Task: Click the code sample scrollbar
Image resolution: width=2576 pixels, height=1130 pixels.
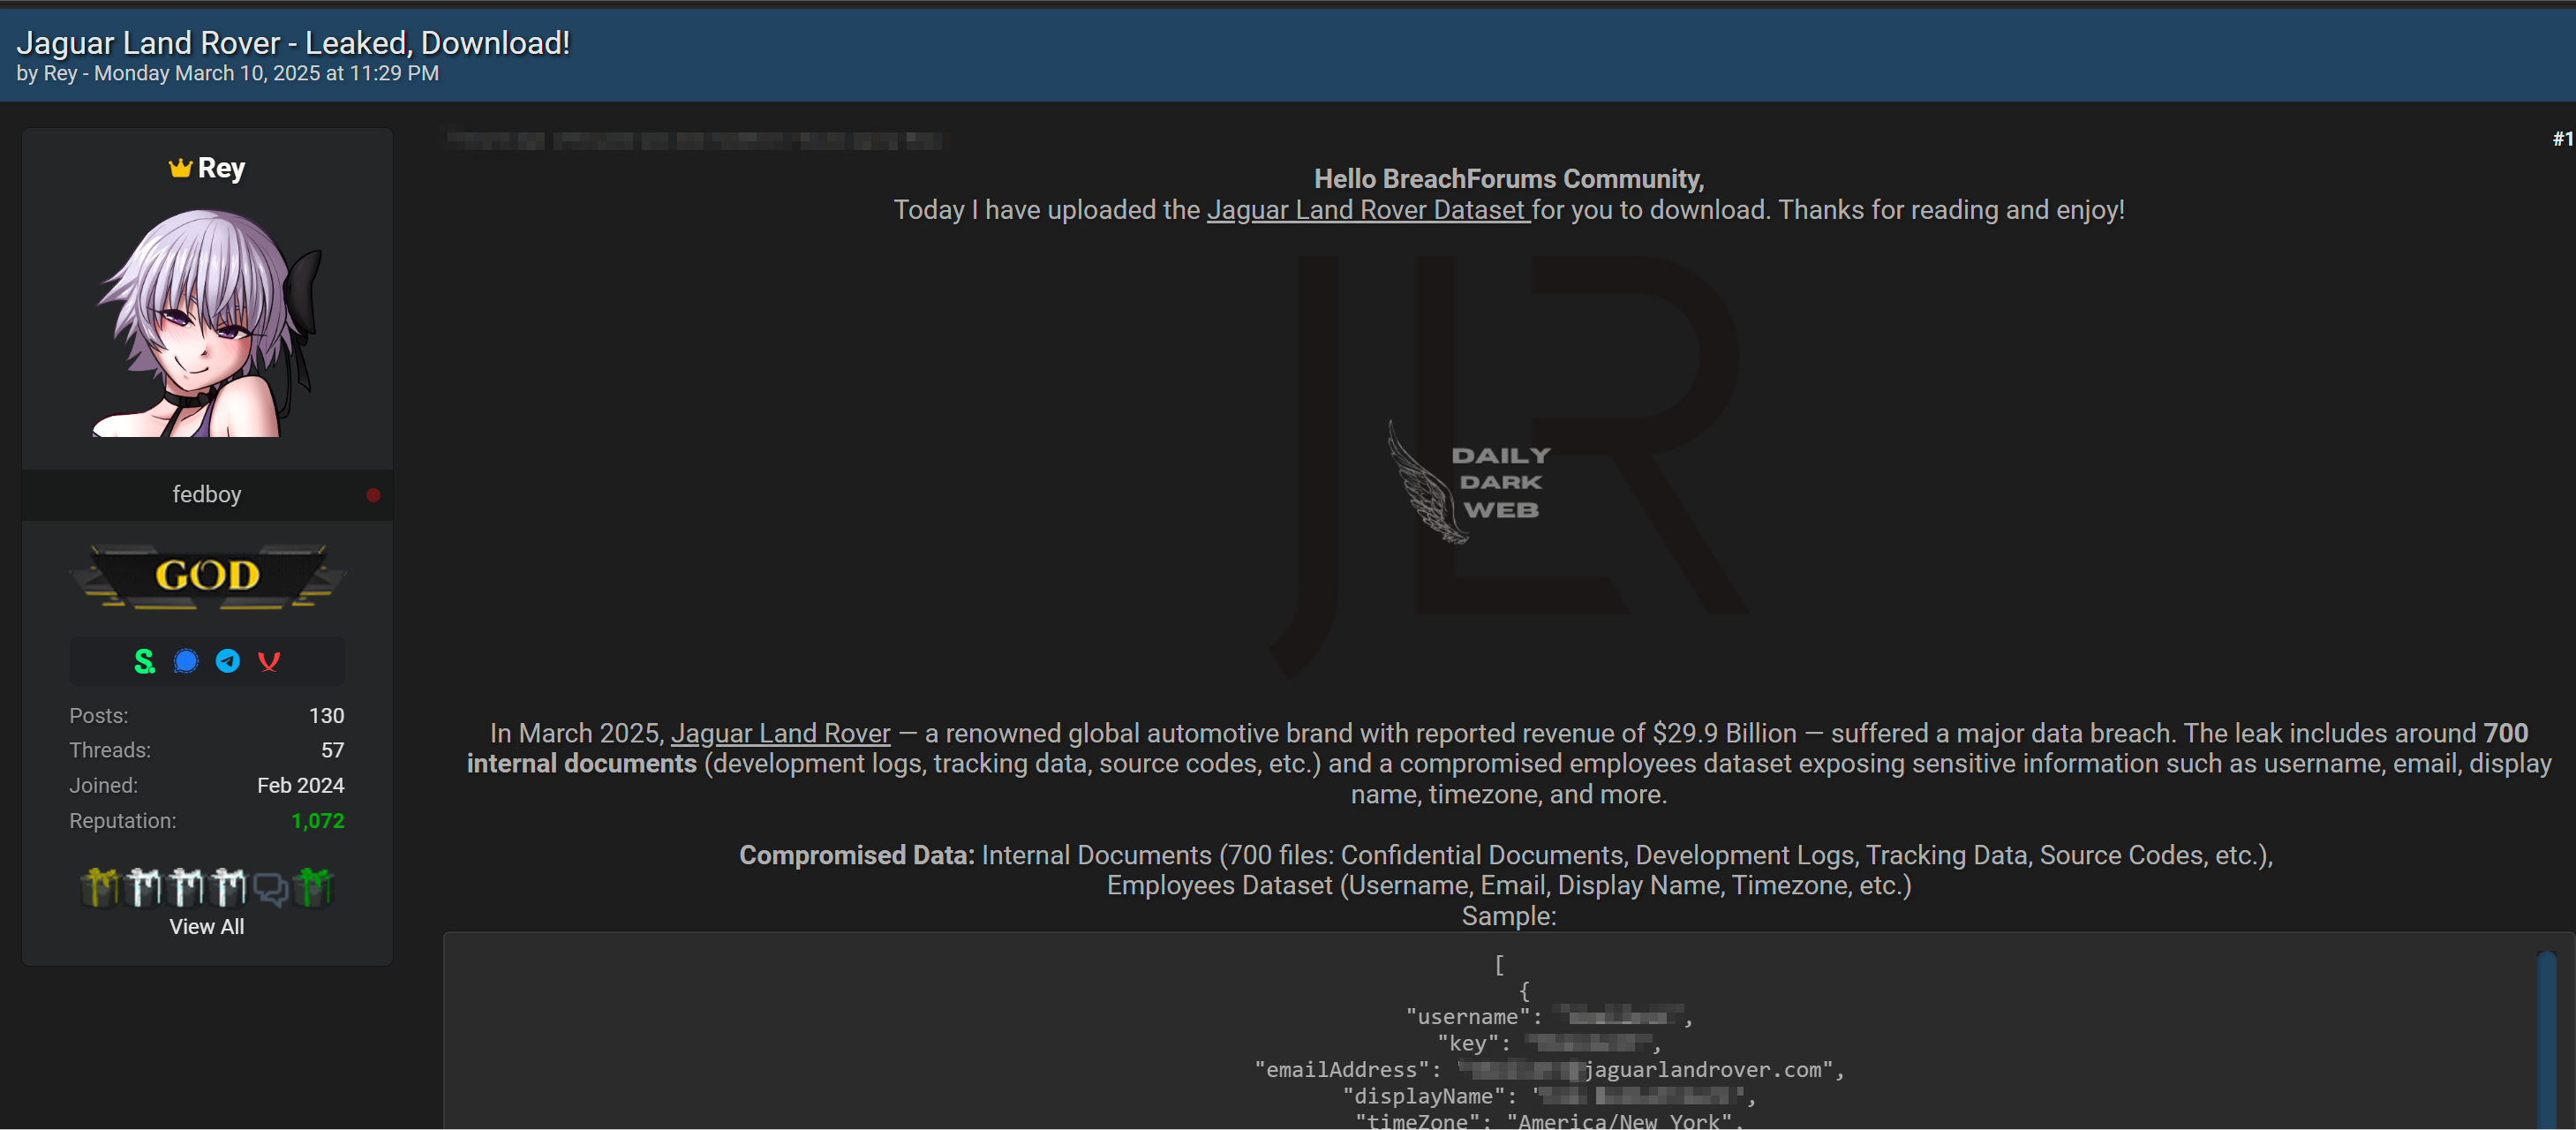Action: (2547, 1040)
